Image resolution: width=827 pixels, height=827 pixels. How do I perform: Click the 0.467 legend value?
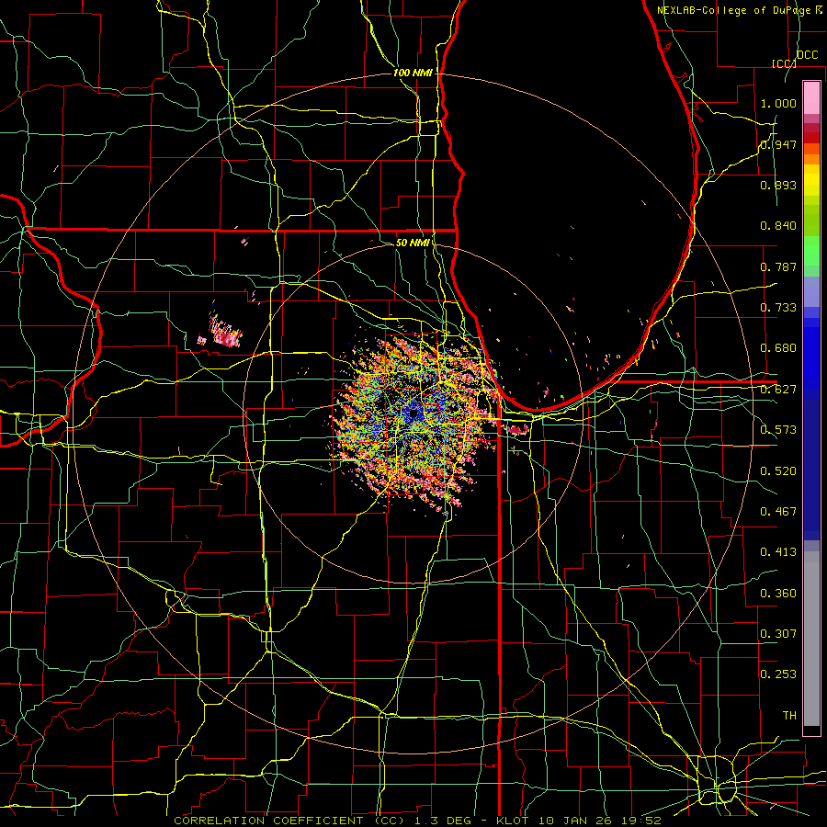tap(778, 512)
